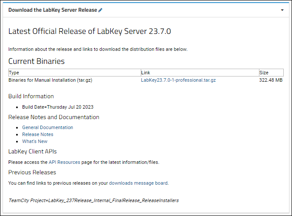Click the Size column header

271,73
